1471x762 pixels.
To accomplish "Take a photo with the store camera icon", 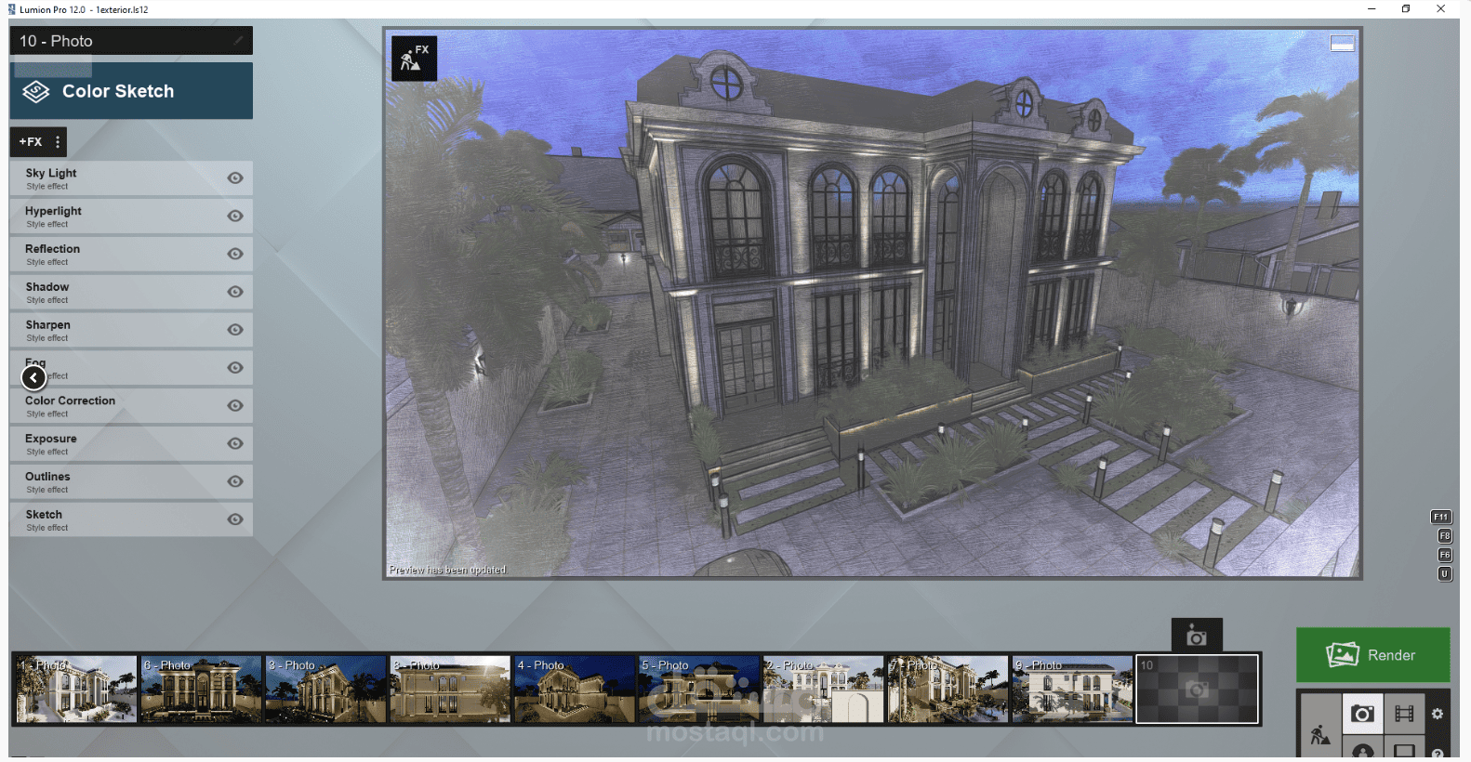I will click(1197, 637).
